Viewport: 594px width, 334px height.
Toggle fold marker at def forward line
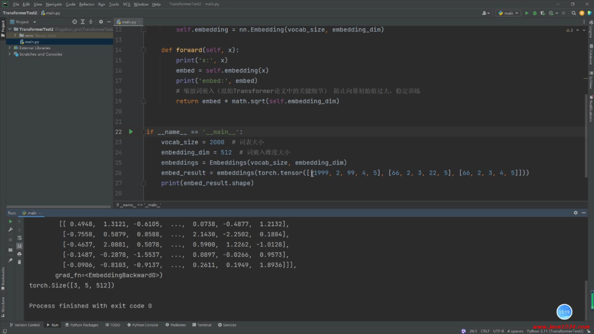[144, 50]
